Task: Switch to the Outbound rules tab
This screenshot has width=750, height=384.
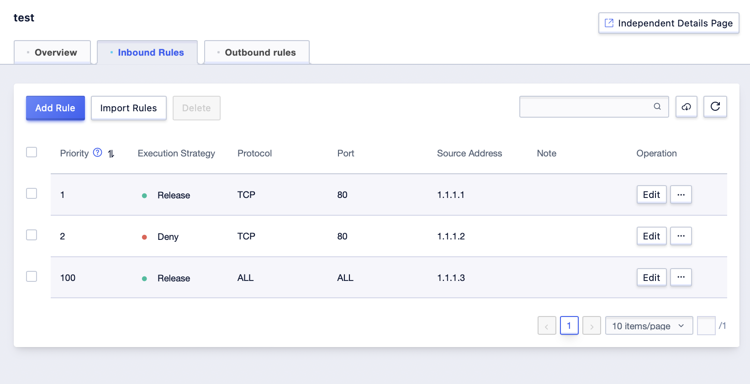Action: 257,52
